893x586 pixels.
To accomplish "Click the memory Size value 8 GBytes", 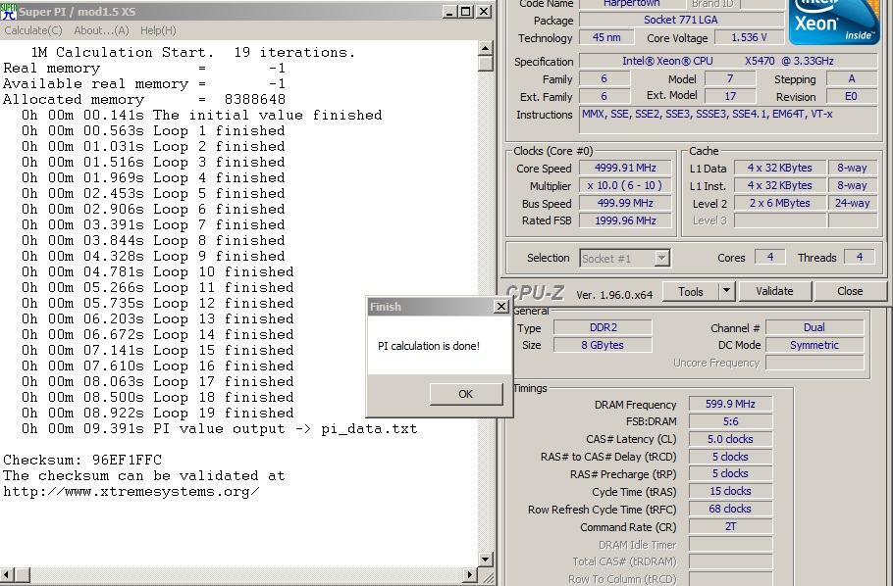I will [603, 345].
